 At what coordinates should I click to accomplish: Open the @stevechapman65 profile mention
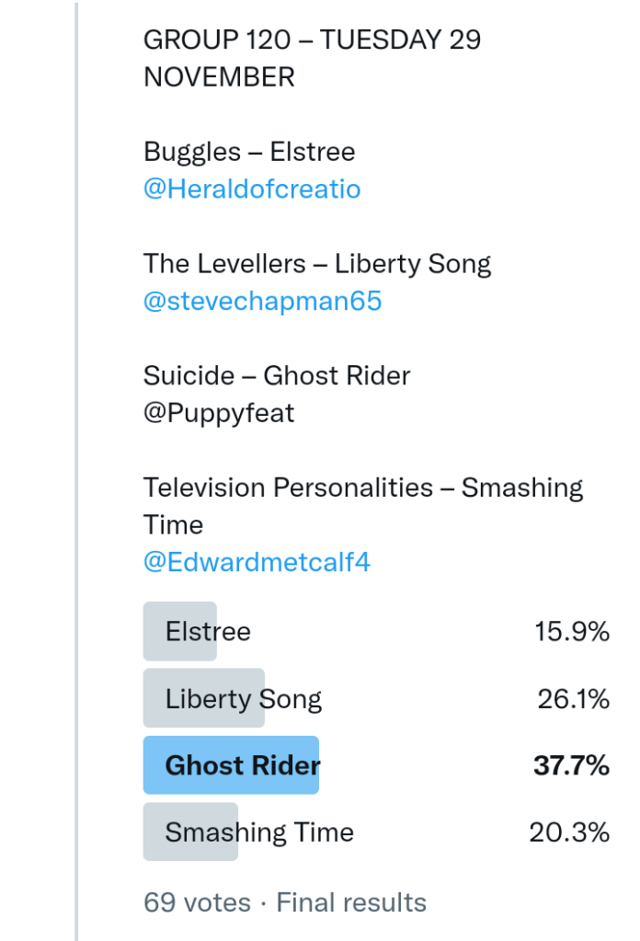pyautogui.click(x=262, y=302)
